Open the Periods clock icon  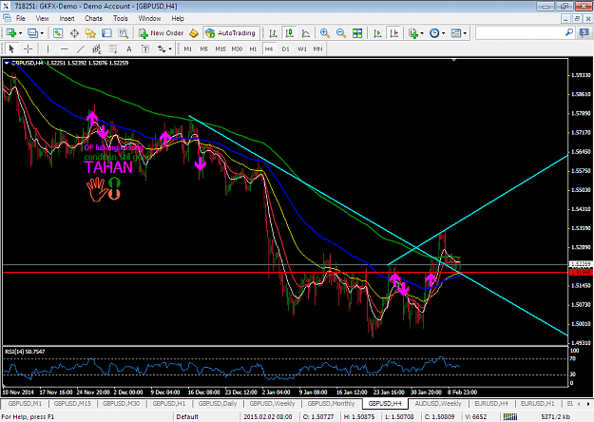434,33
